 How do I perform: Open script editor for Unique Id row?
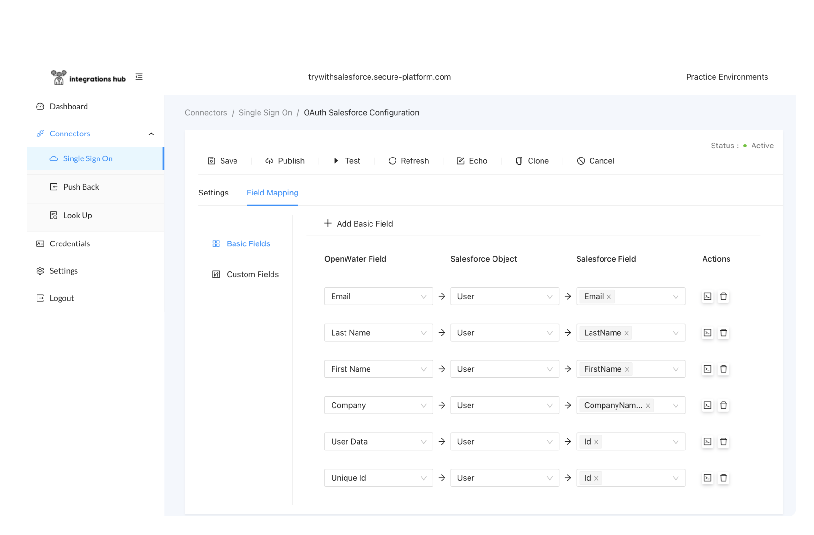pyautogui.click(x=707, y=478)
